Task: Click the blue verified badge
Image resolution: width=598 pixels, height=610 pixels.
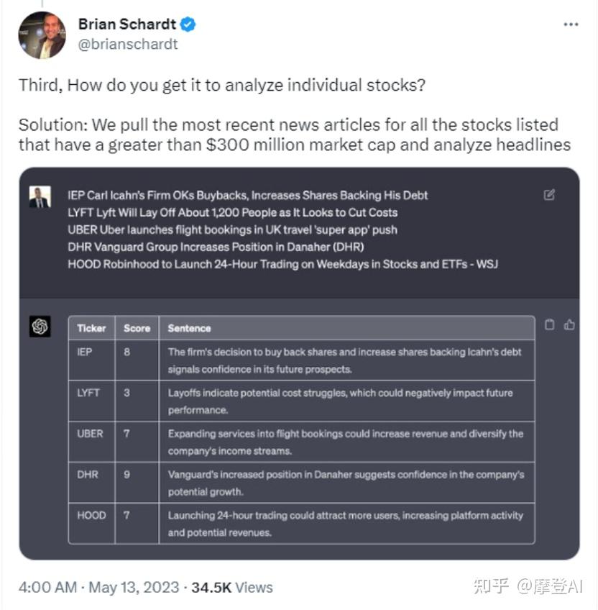Action: pos(188,24)
